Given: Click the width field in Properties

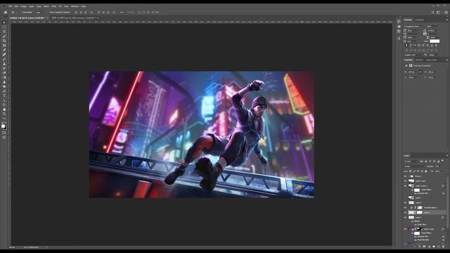Looking at the screenshot, I should 413,72.
